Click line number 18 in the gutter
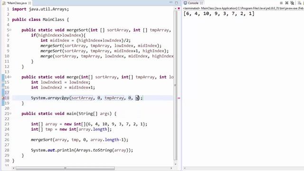304x171 pixels. [7, 98]
